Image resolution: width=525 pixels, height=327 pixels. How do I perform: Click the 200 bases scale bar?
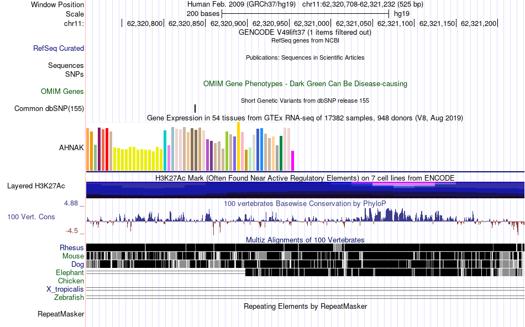click(x=305, y=14)
